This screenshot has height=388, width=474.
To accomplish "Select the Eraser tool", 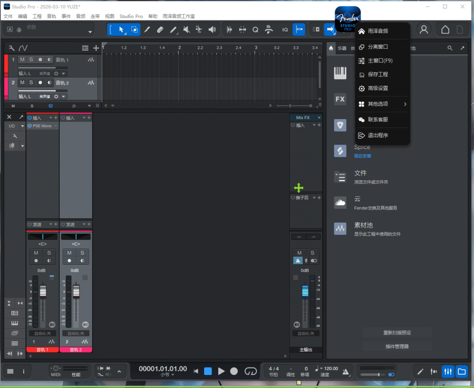I will tap(160, 29).
